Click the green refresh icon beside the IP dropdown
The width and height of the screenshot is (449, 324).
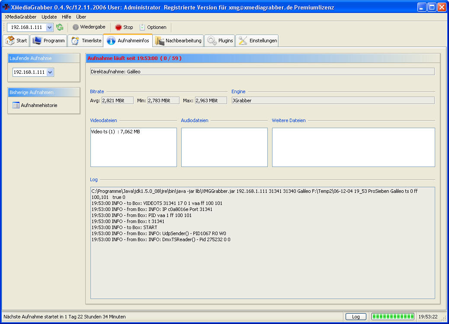coord(60,27)
